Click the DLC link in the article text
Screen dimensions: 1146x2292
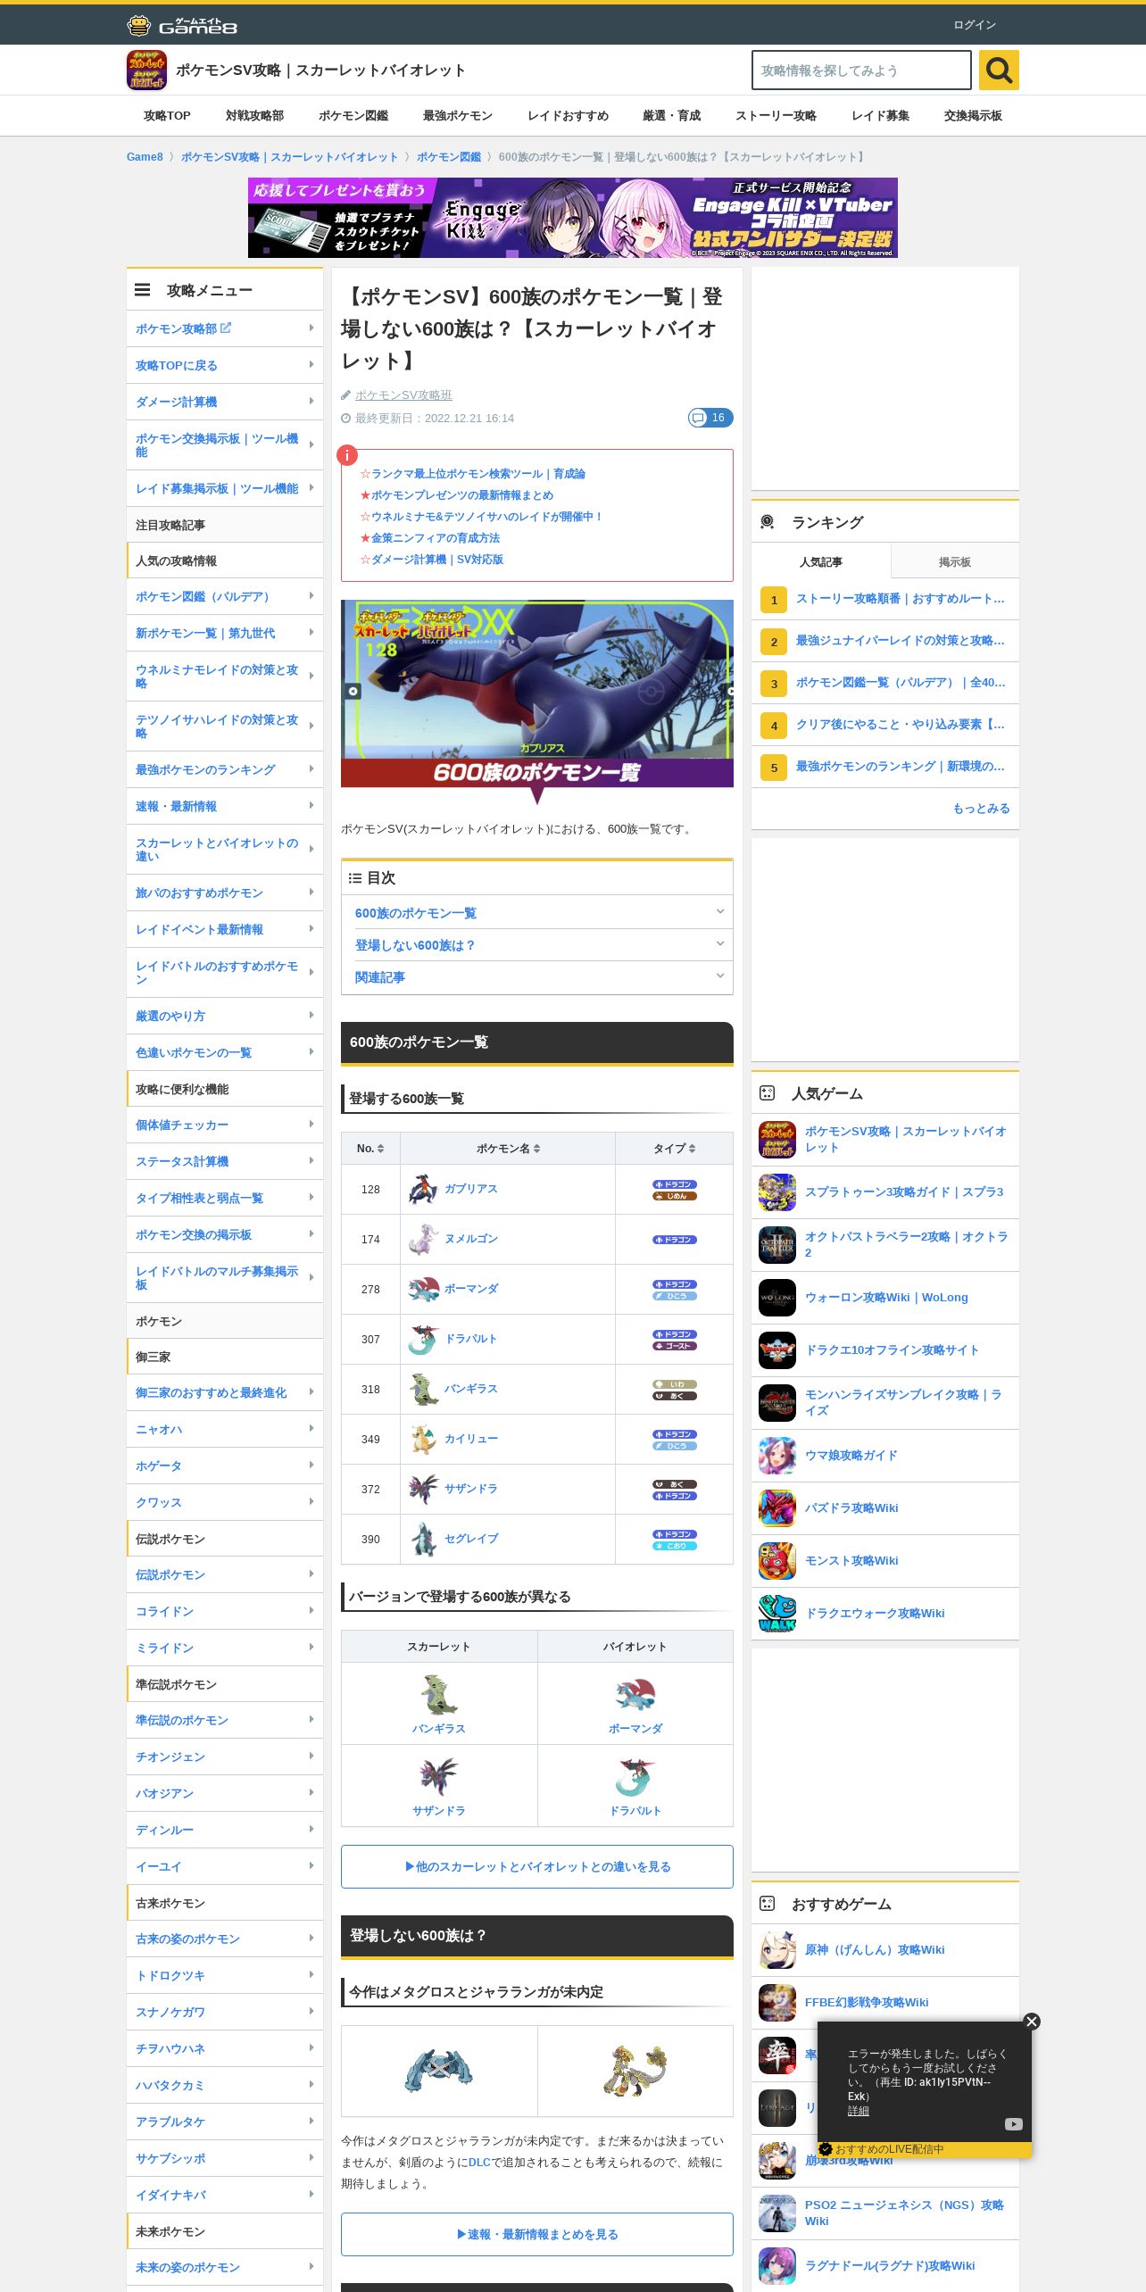pyautogui.click(x=479, y=2162)
